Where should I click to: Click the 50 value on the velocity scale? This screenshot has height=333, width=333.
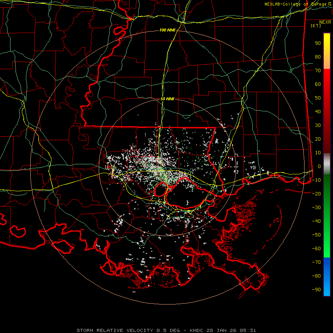click(x=318, y=98)
